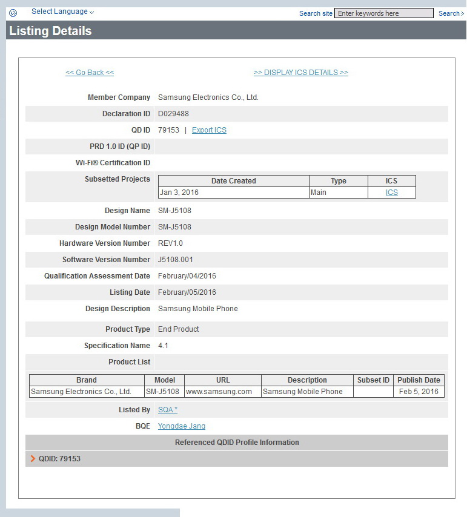Click the End Product value

click(x=179, y=329)
